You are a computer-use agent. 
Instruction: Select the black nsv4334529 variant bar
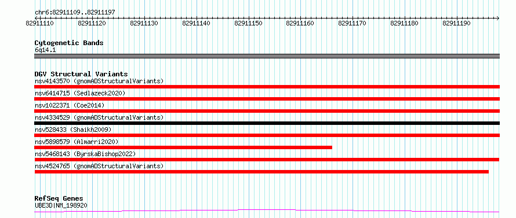click(x=267, y=123)
